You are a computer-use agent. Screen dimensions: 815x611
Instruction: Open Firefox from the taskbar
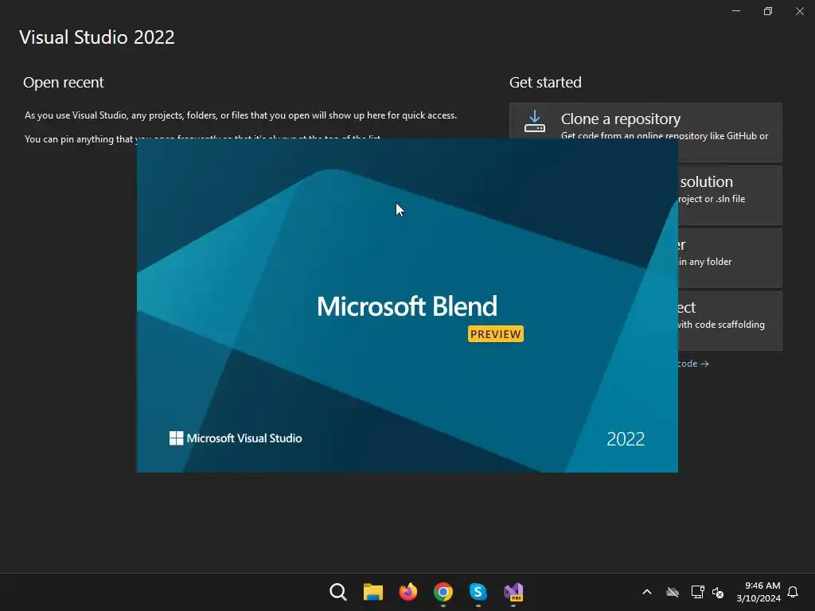coord(408,592)
